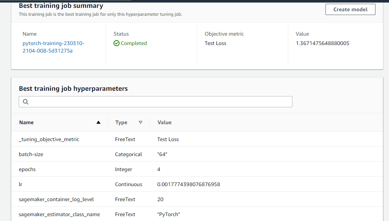Click the sagemaker_estimator_class_name row
Image resolution: width=389 pixels, height=221 pixels.
(x=59, y=214)
